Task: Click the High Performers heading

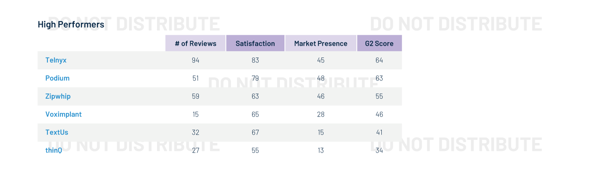Action: [71, 25]
